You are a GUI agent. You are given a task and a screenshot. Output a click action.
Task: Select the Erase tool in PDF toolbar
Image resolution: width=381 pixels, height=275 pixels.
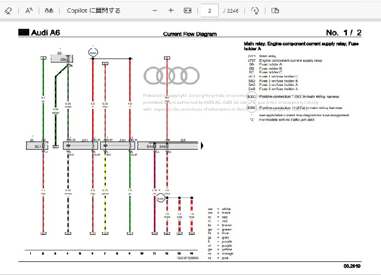click(x=8, y=10)
